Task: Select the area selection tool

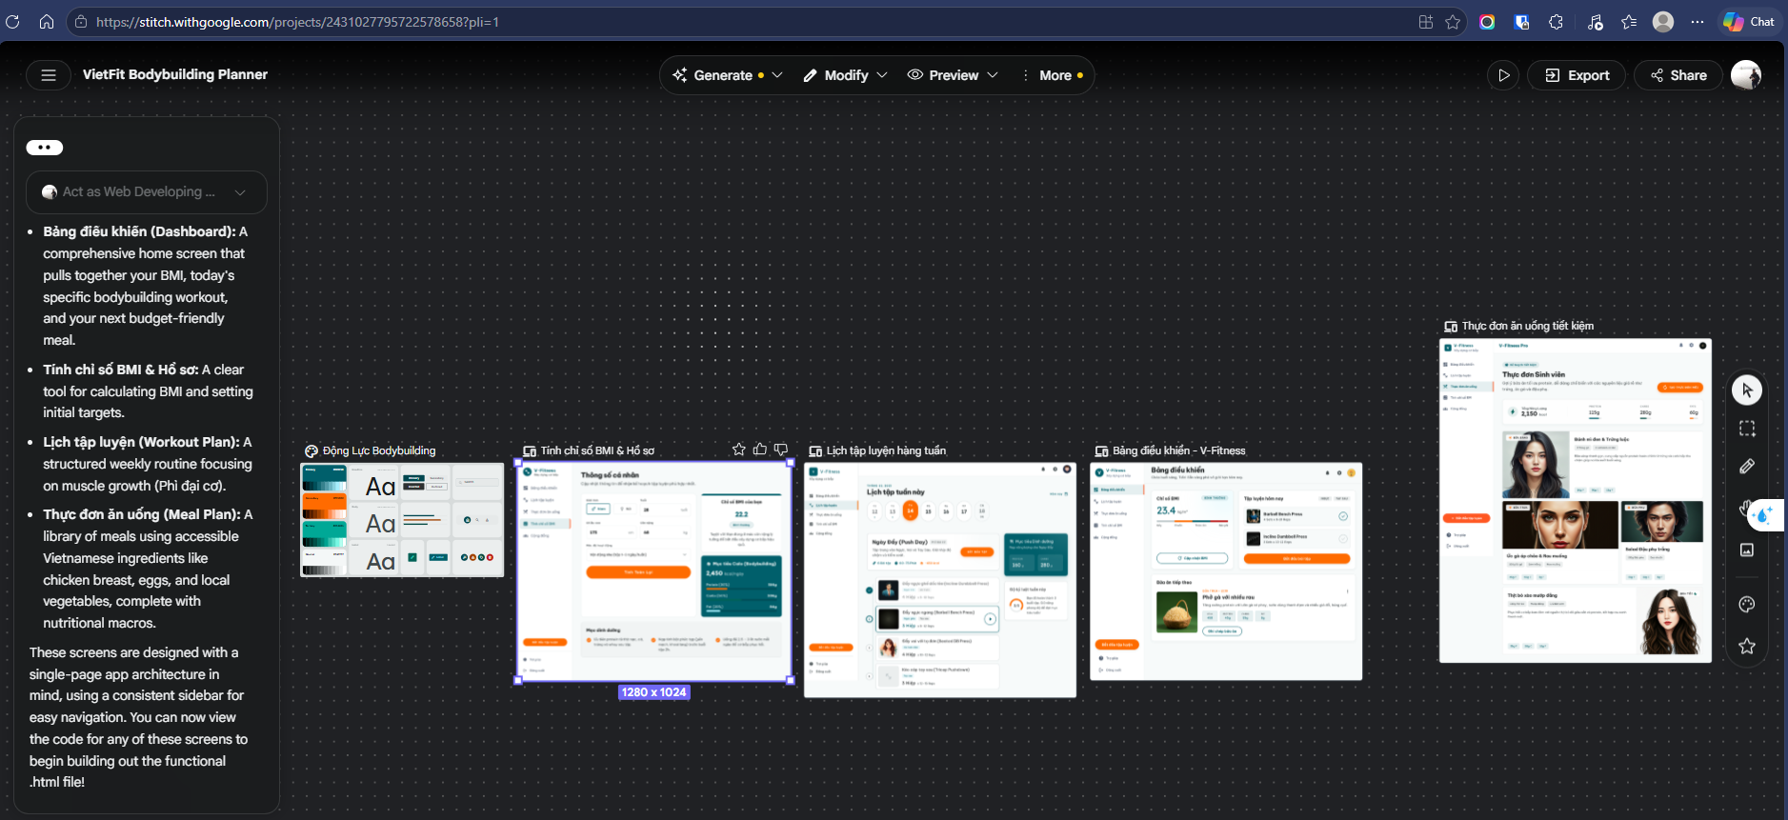Action: (1746, 429)
